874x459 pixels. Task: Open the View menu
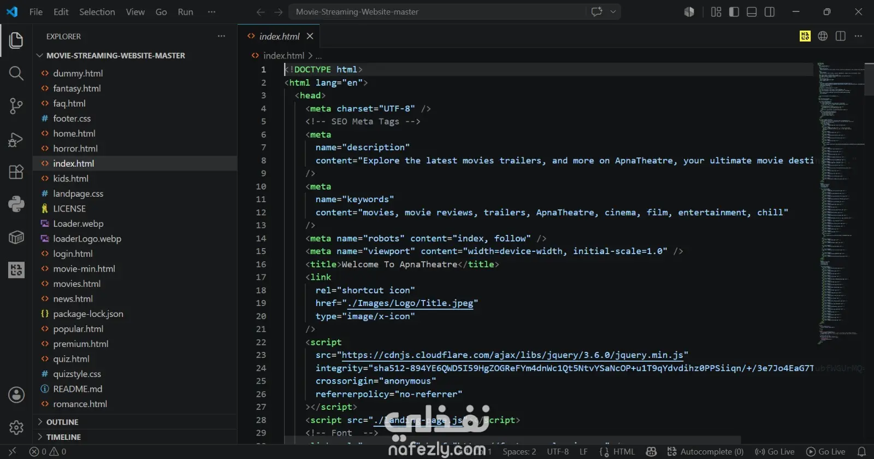[x=135, y=12]
